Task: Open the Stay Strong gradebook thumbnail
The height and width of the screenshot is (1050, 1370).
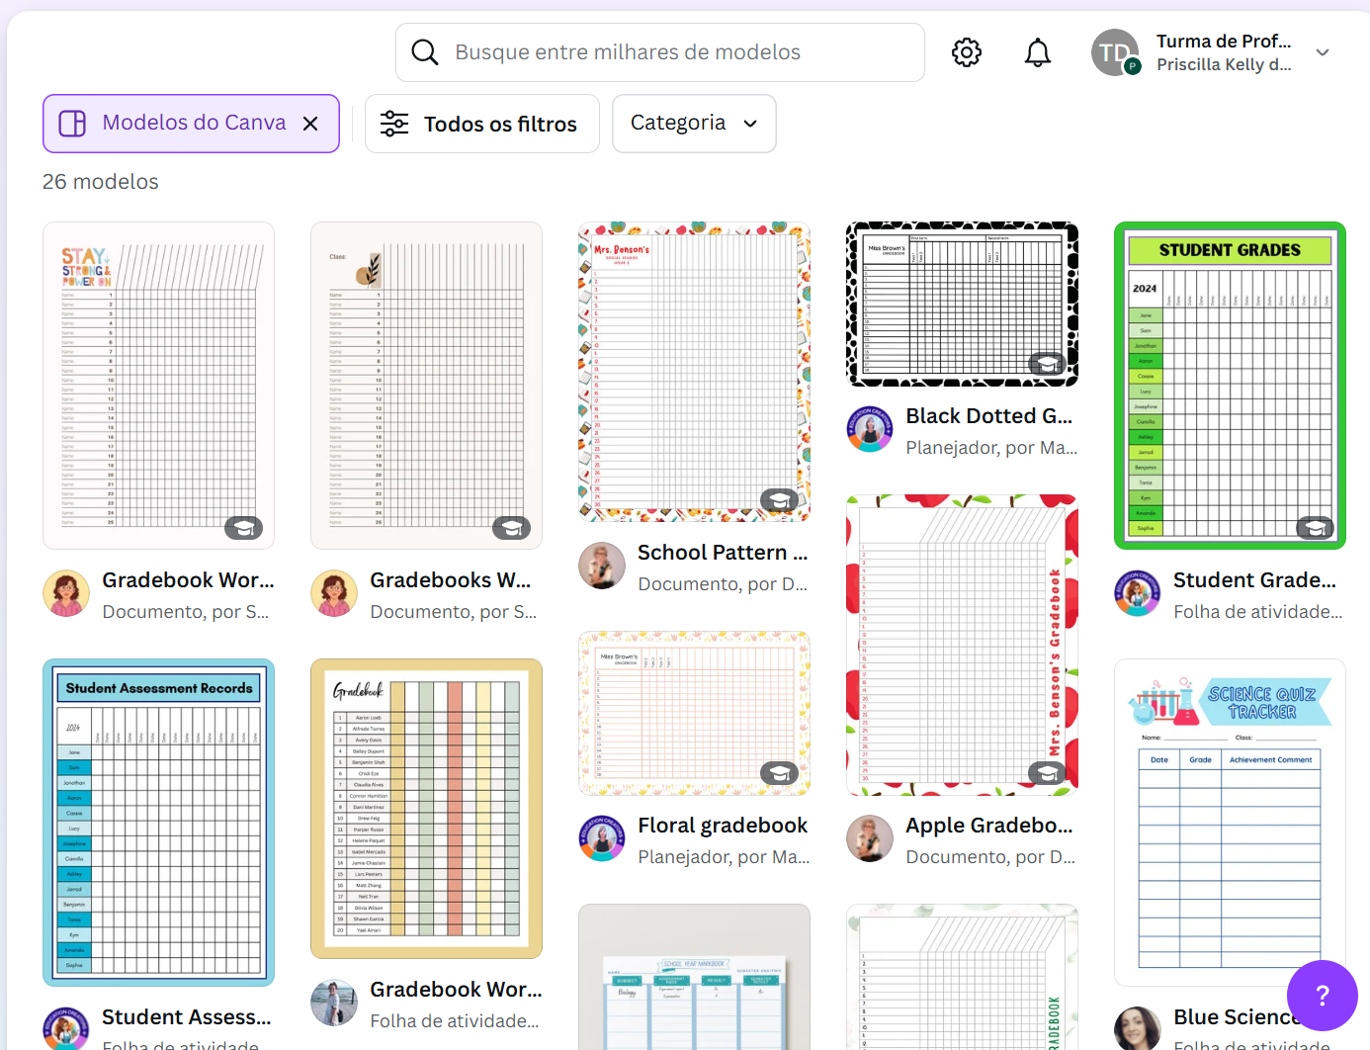Action: (159, 386)
